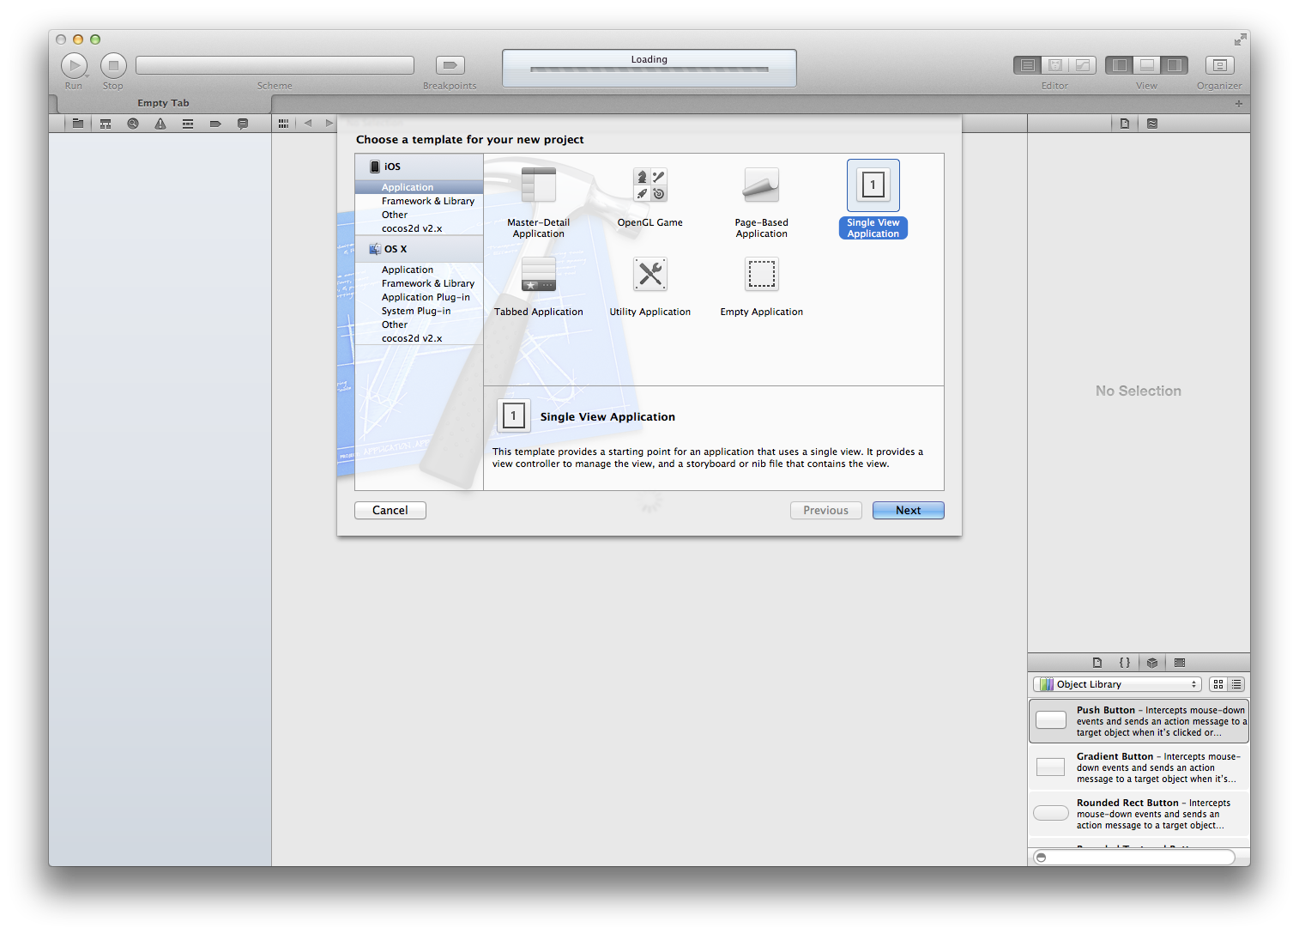Click the Go Back arrow in jump bar
Image resolution: width=1299 pixels, height=934 pixels.
click(x=308, y=124)
